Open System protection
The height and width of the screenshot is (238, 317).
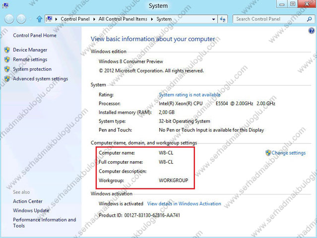click(x=32, y=69)
